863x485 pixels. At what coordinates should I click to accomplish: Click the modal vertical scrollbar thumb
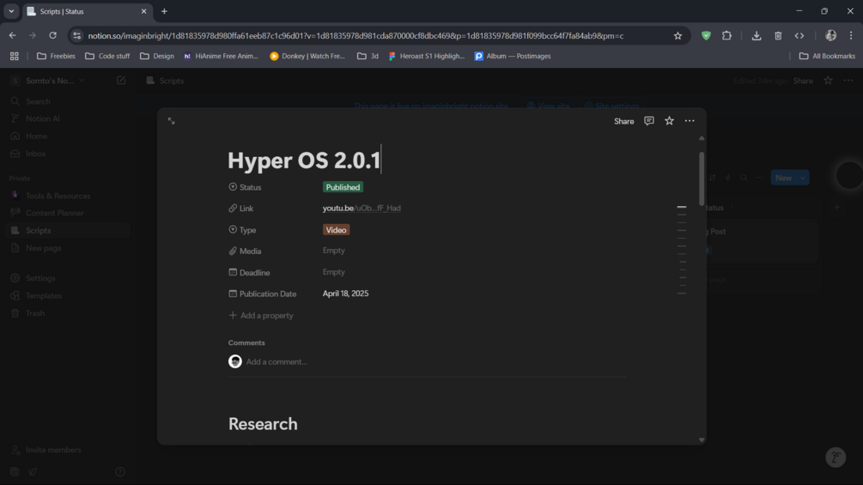coord(702,179)
